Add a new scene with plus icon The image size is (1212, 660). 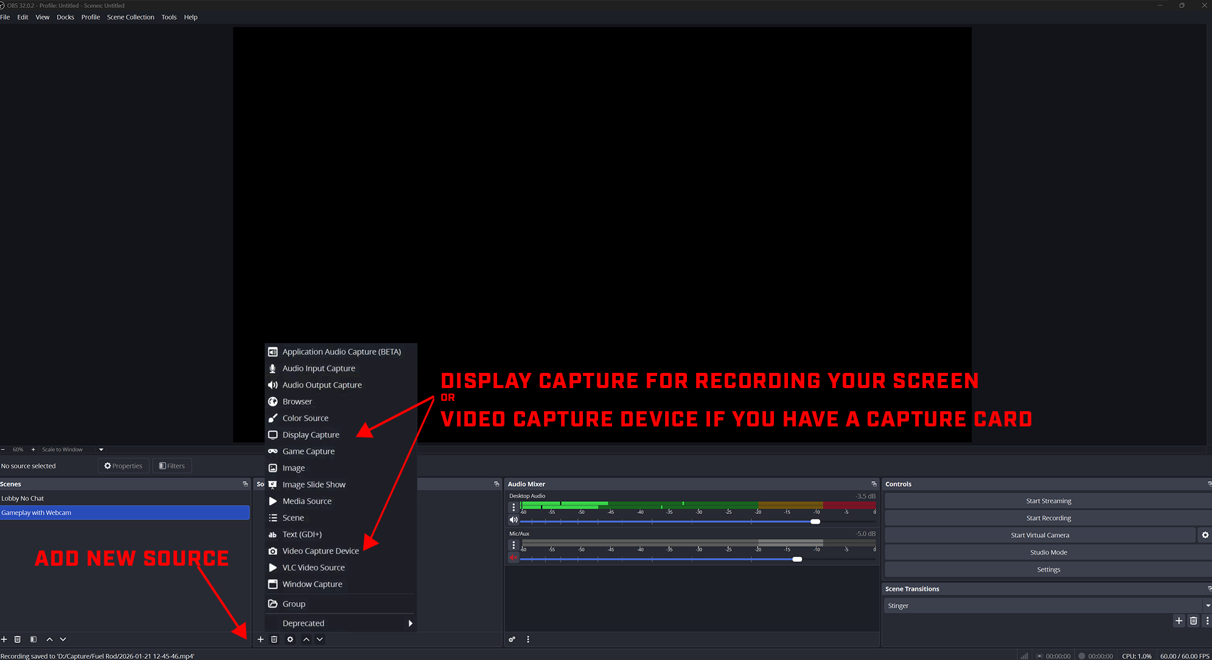point(4,639)
